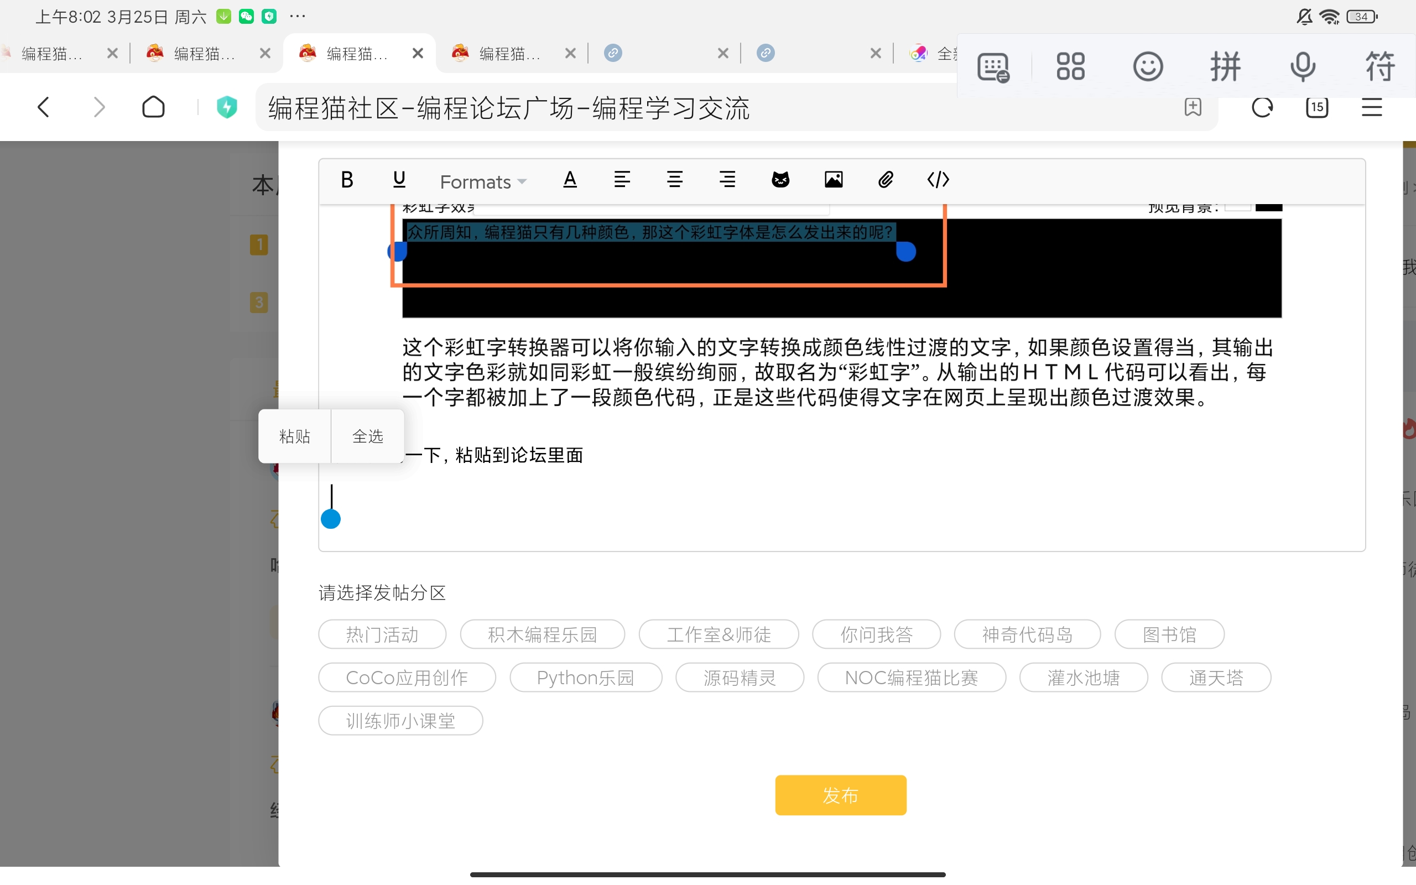Screen dimensions: 1416x885
Task: Apply underline formatting in the editor
Action: click(x=399, y=180)
